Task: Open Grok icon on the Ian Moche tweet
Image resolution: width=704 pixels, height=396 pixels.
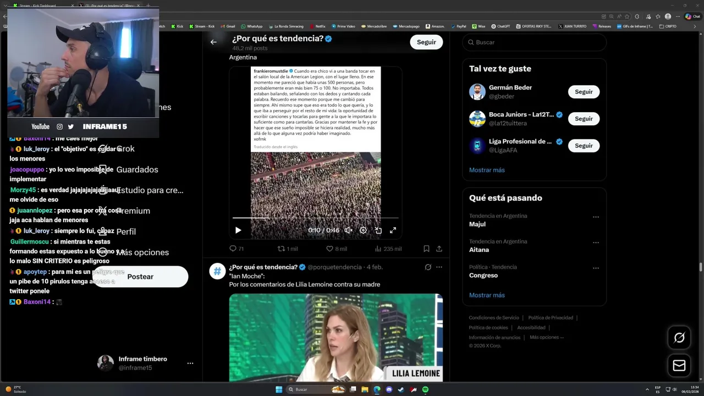Action: point(428,267)
